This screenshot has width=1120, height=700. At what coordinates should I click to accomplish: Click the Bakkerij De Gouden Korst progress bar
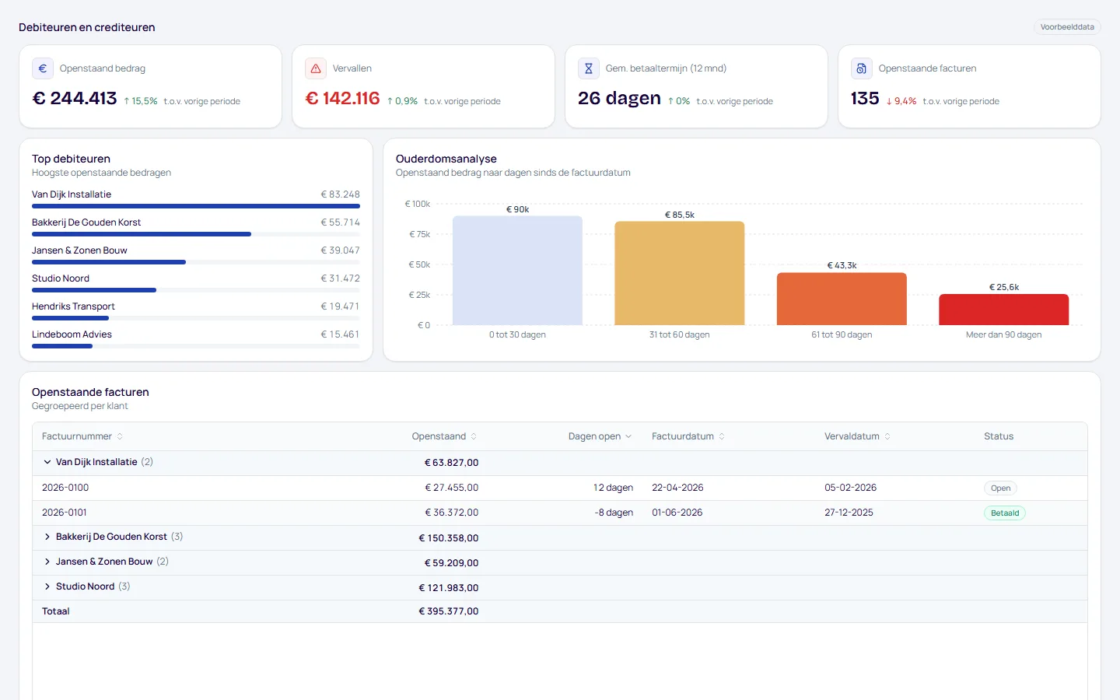(x=196, y=234)
